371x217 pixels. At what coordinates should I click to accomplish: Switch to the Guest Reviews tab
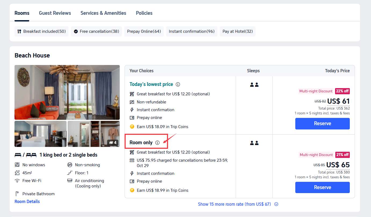(55, 13)
